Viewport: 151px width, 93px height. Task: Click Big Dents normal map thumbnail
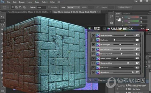pos(98,40)
